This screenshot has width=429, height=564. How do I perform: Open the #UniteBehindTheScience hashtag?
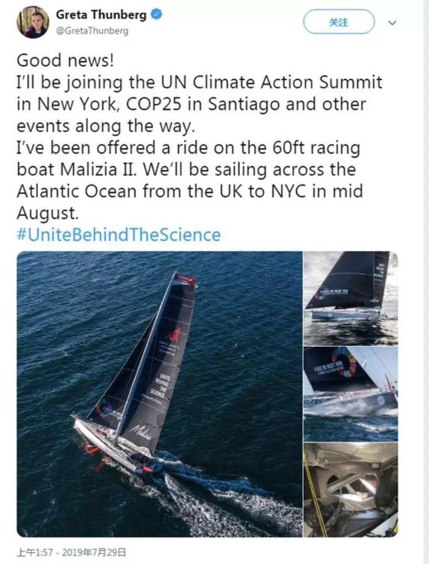[118, 234]
